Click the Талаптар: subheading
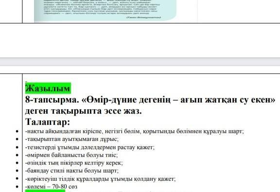This screenshot has width=280, height=192. click(x=48, y=122)
